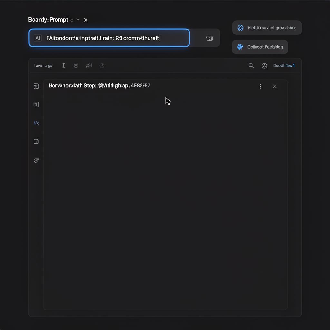Open the Doocit fiys 1 link

[284, 66]
